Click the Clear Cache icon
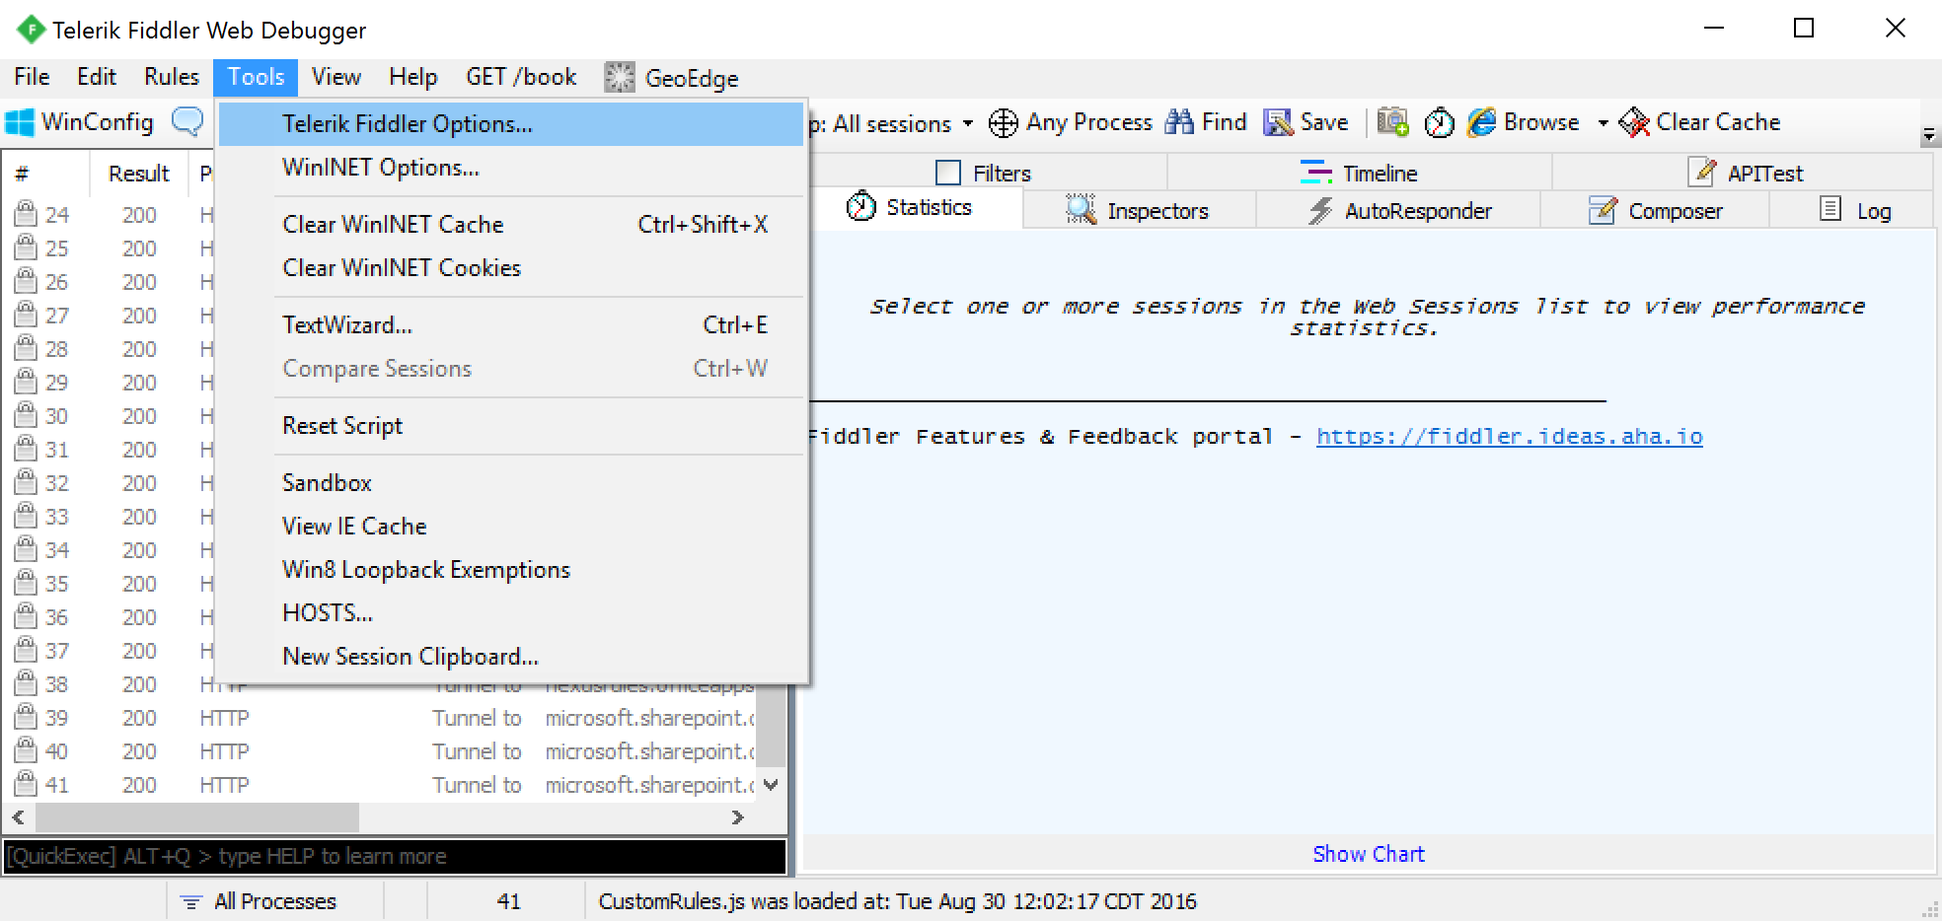 pyautogui.click(x=1634, y=122)
